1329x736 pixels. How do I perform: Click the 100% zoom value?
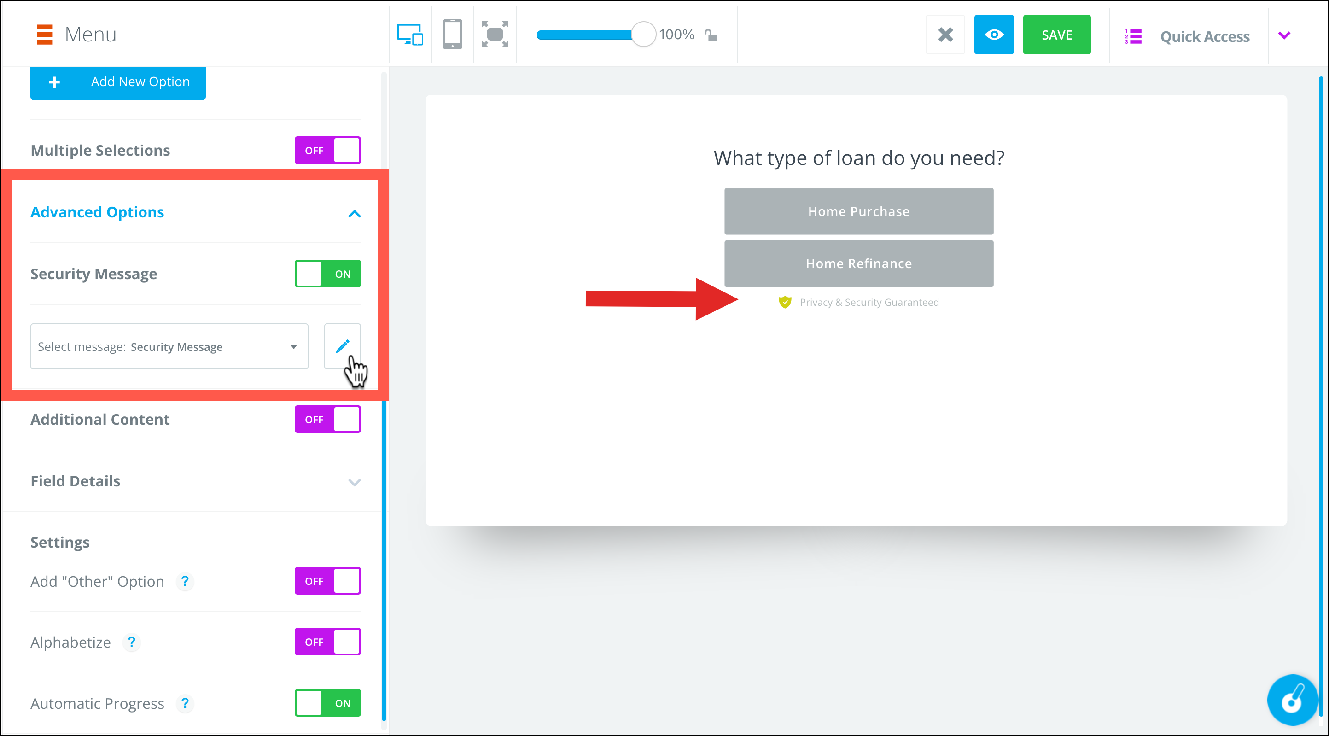point(676,35)
